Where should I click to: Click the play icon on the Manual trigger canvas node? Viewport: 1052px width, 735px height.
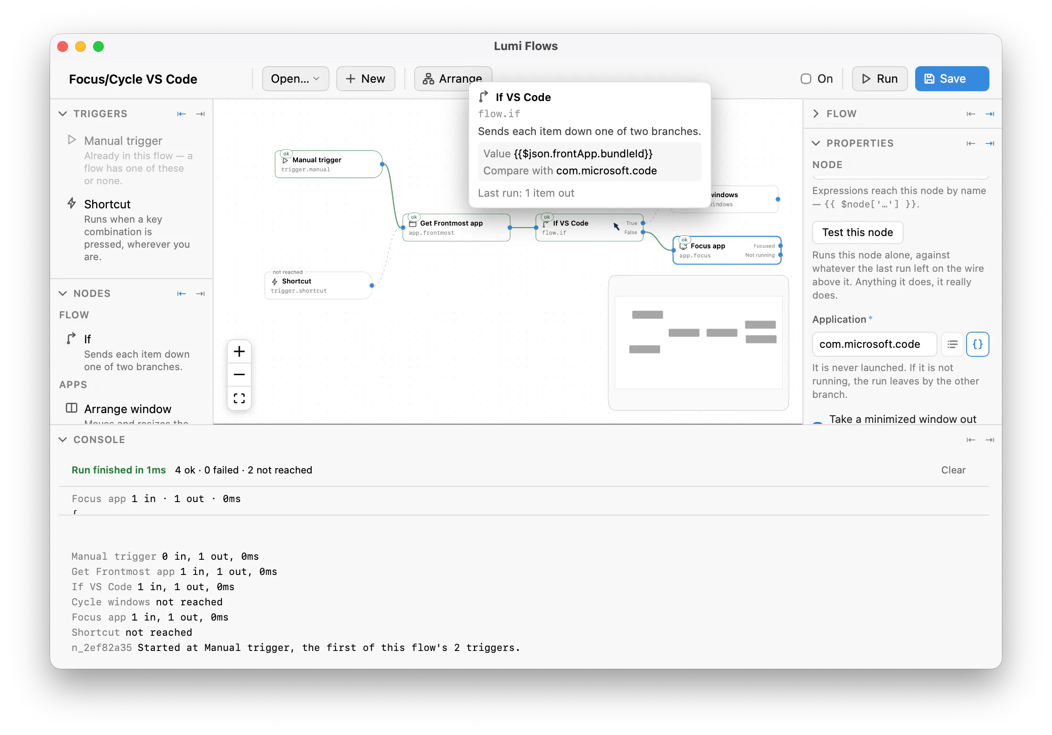285,161
